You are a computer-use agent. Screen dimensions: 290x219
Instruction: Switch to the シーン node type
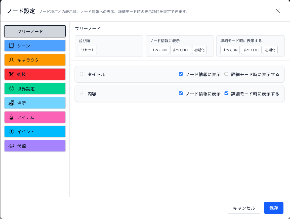pos(35,46)
